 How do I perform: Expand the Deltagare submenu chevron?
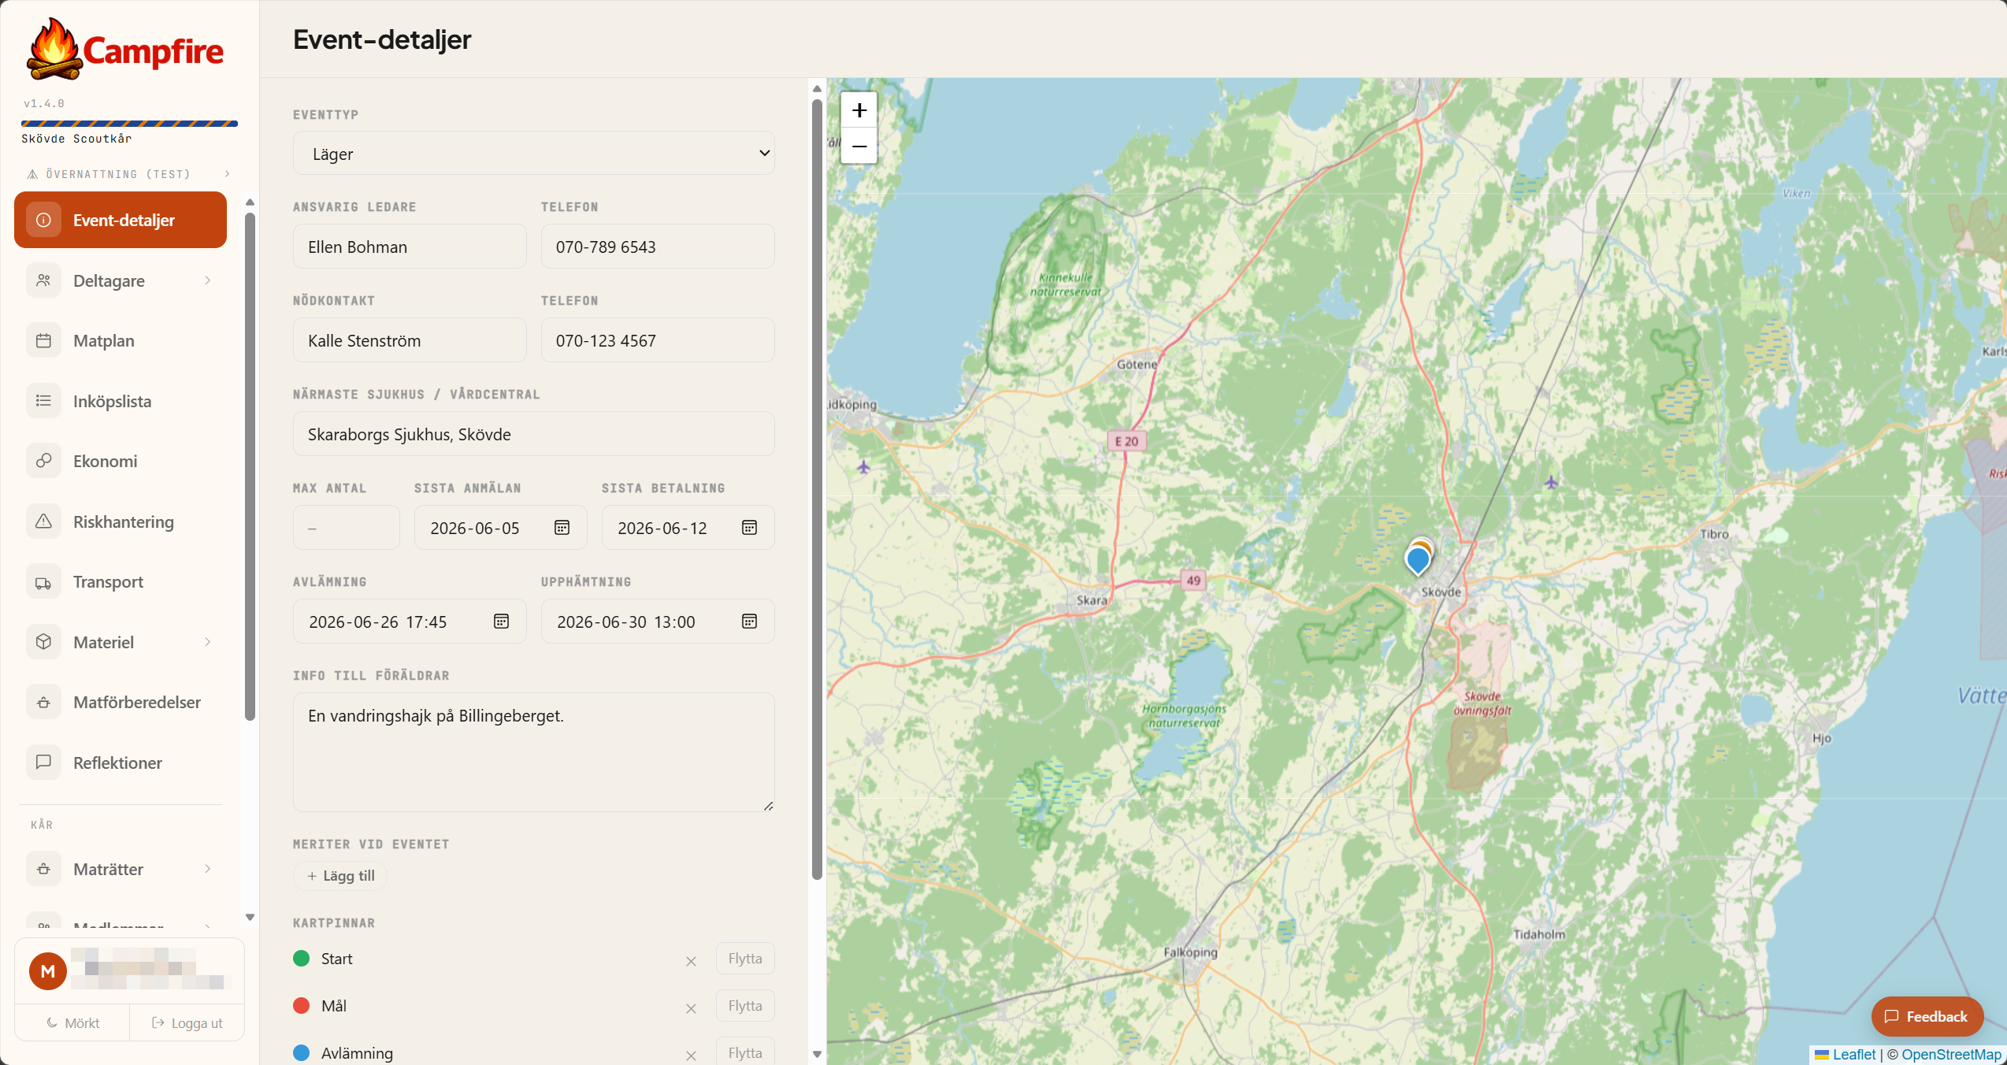(208, 280)
